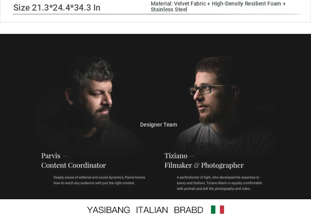Click the dash after the name Parvis

click(65, 156)
